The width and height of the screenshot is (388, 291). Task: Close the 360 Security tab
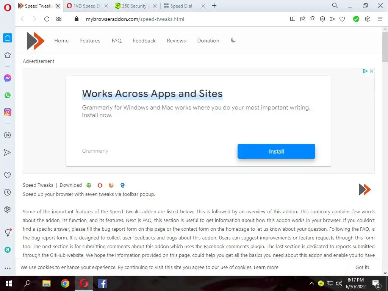coord(155,6)
